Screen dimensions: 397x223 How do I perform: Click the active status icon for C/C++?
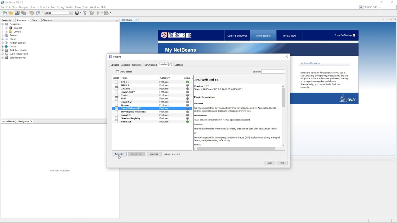187,82
